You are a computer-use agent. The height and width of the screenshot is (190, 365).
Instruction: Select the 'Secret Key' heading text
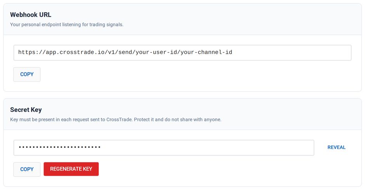(x=26, y=110)
